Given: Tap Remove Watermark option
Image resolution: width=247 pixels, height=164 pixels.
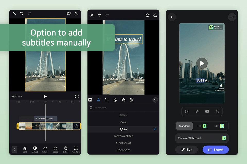Looking at the screenshot, I should click(202, 138).
